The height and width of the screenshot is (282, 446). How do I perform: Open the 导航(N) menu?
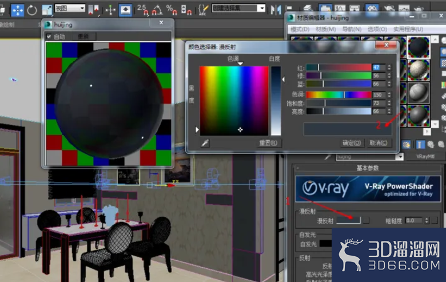[352, 29]
